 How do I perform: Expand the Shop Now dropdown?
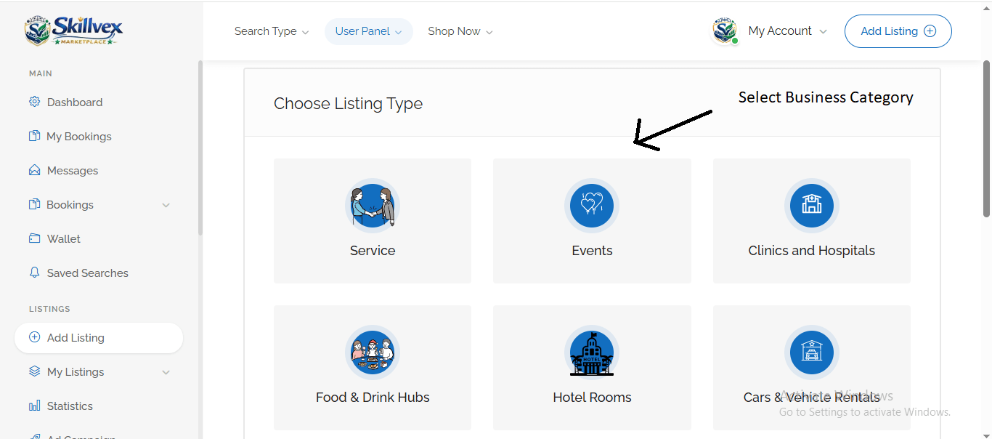pyautogui.click(x=460, y=31)
